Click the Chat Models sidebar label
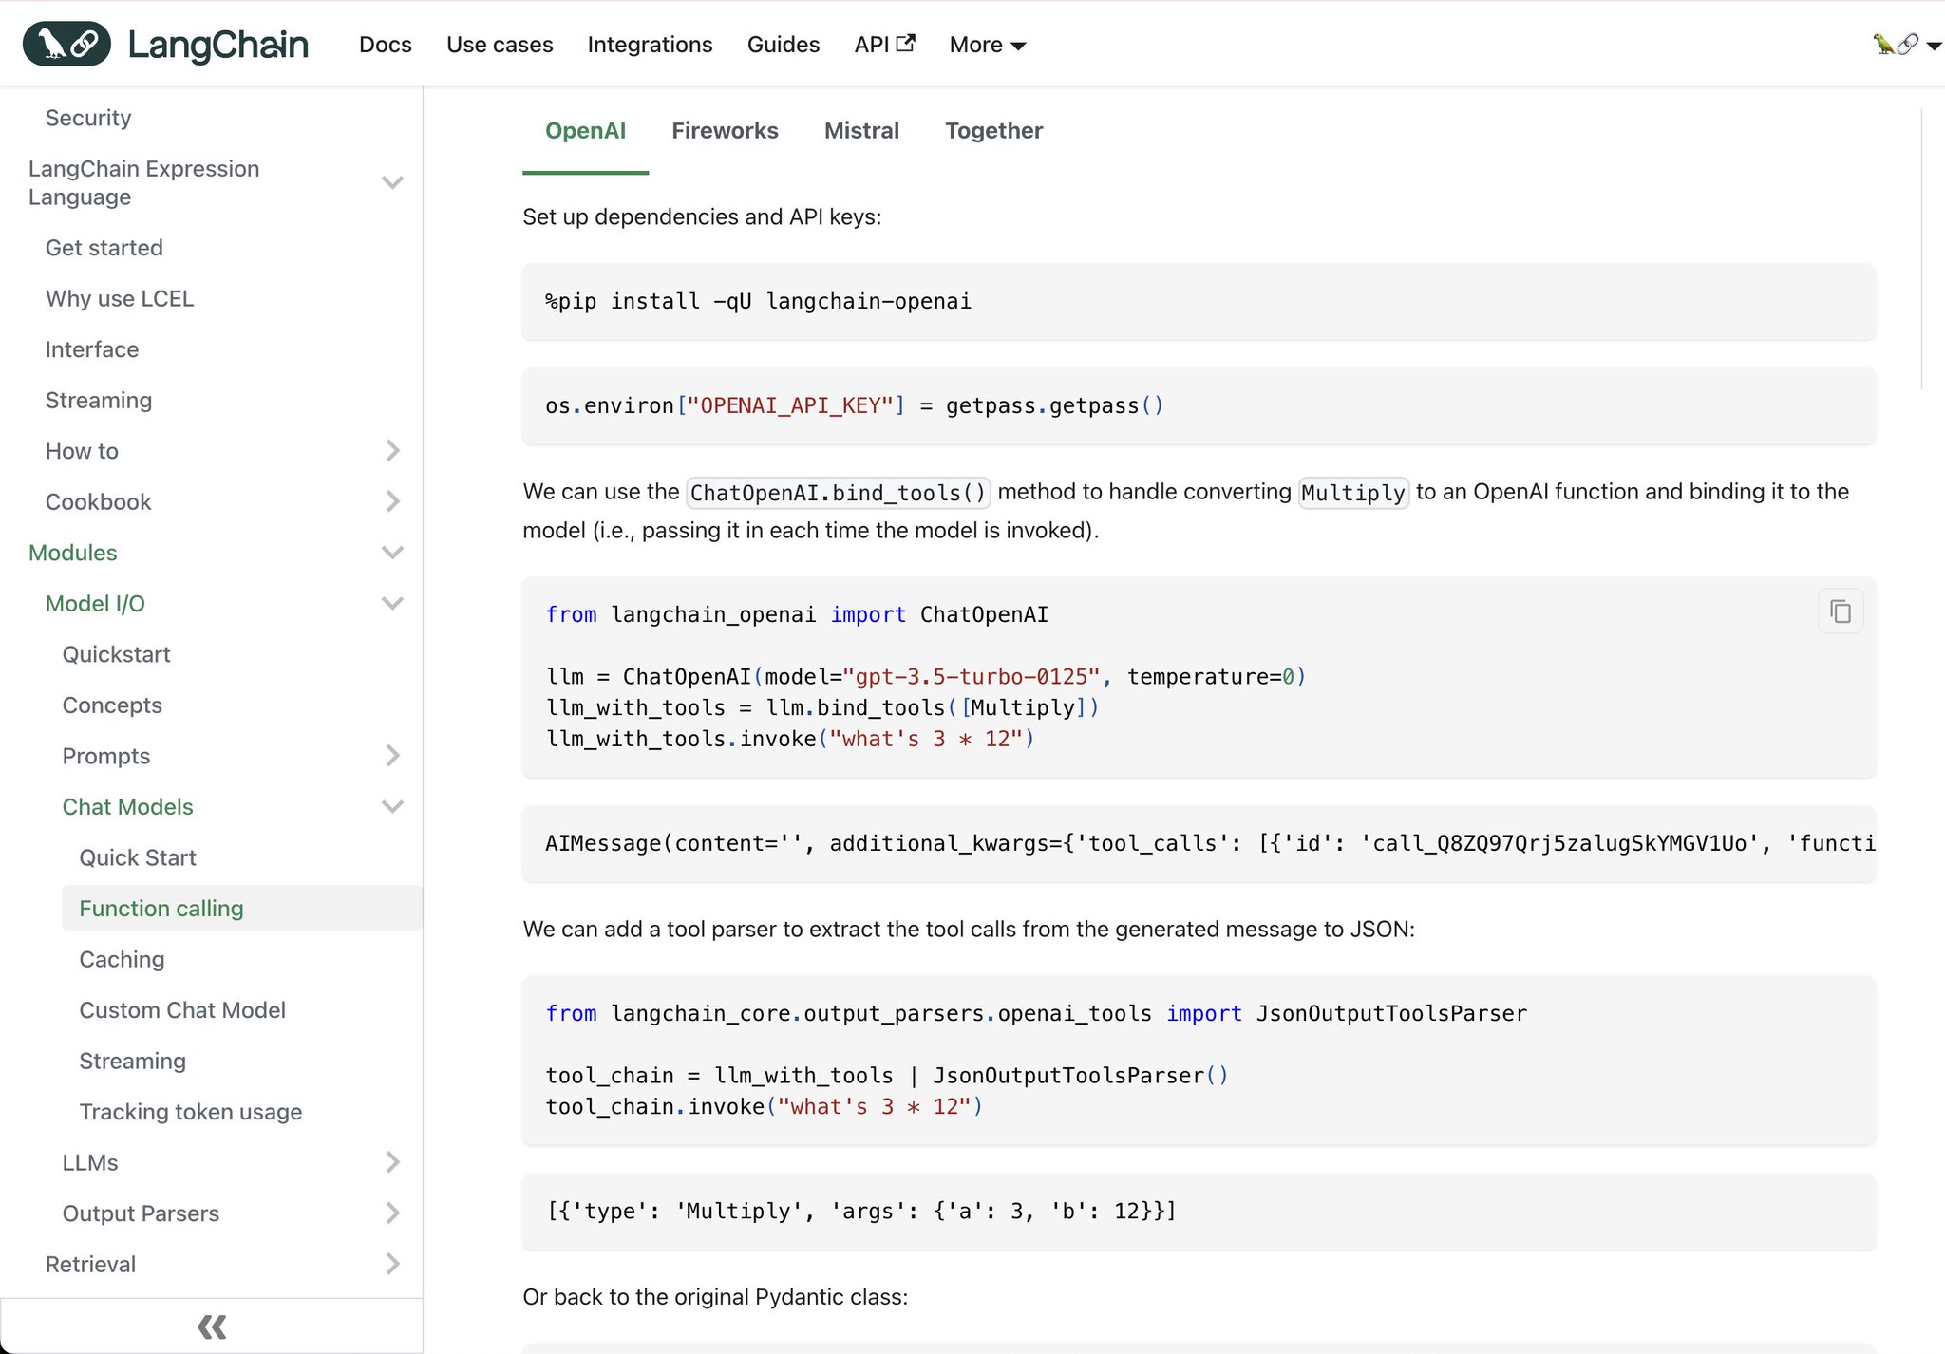Image resolution: width=1945 pixels, height=1354 pixels. tap(127, 807)
